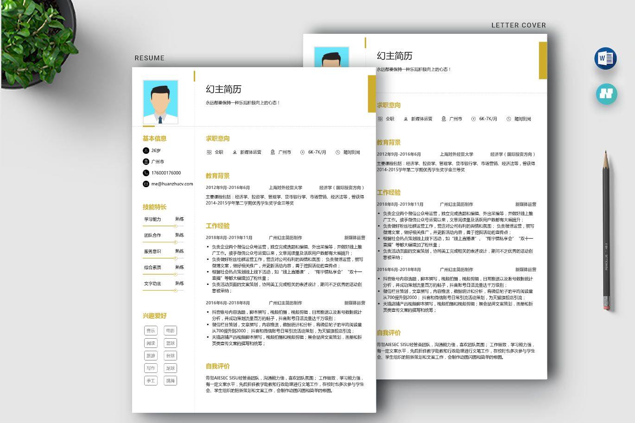Click the 求职意向 heading on front resume
The height and width of the screenshot is (423, 635).
(x=218, y=139)
